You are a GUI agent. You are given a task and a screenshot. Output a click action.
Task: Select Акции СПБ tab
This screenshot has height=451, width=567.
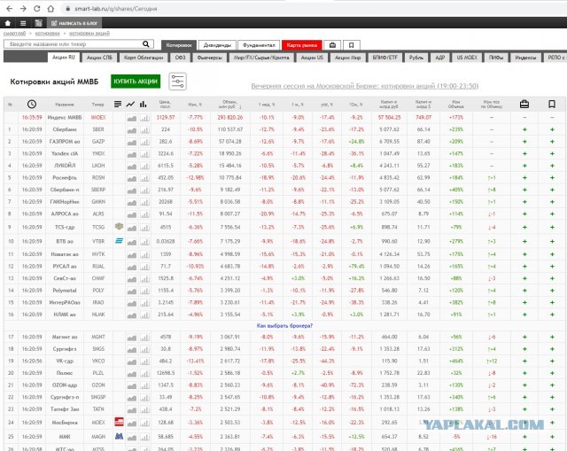99,58
